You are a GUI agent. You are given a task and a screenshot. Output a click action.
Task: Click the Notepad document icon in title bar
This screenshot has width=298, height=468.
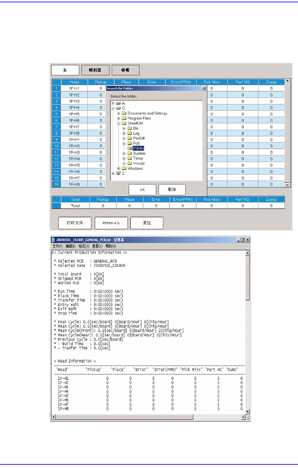pyautogui.click(x=53, y=240)
